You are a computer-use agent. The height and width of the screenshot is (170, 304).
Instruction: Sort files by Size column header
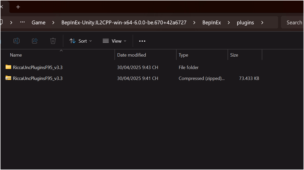pos(234,55)
